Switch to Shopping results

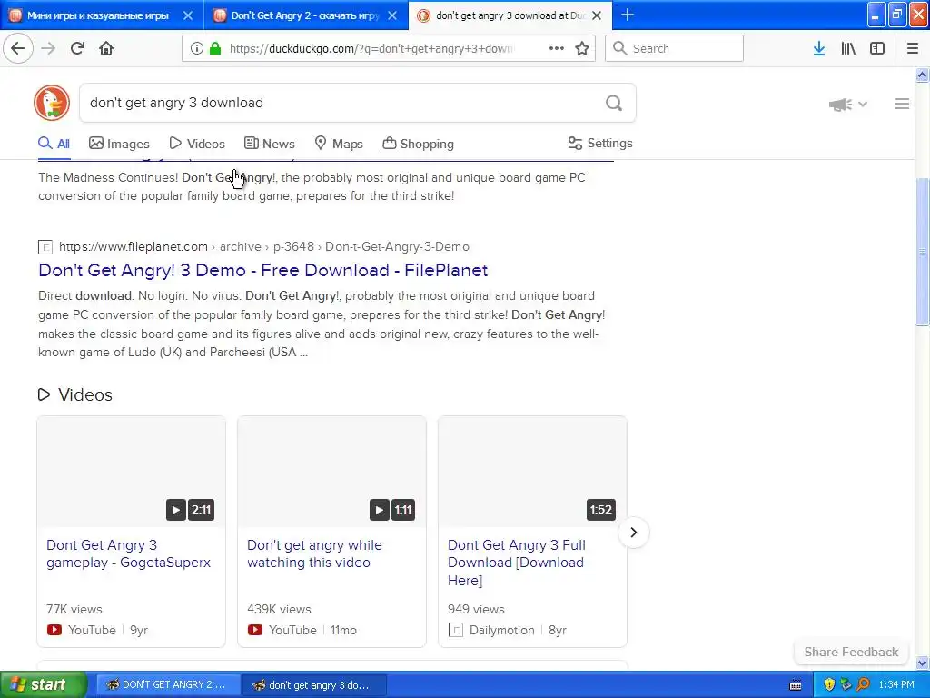coord(418,144)
